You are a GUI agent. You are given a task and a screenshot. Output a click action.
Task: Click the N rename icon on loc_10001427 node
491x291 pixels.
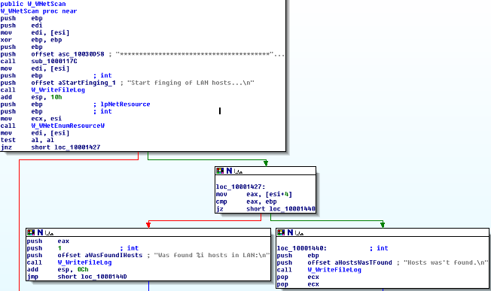(x=229, y=171)
